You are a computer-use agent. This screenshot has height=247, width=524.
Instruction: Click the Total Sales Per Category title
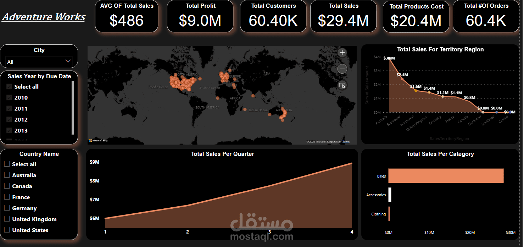pos(440,154)
